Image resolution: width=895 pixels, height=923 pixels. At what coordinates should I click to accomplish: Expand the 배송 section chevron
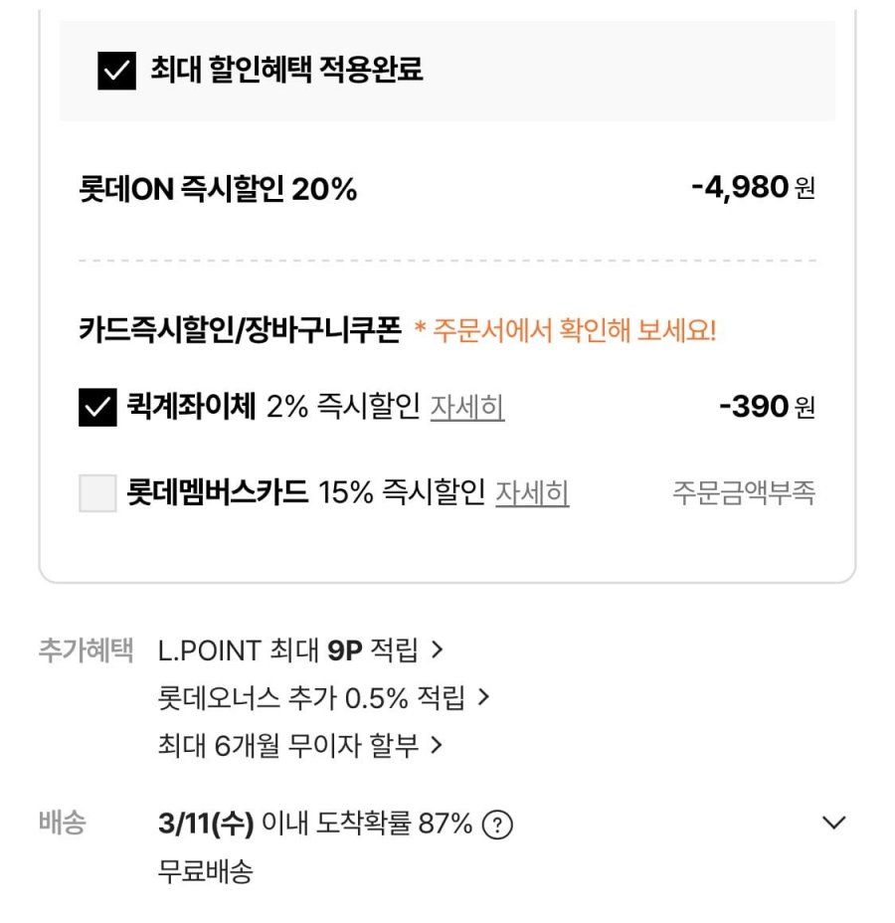click(833, 823)
